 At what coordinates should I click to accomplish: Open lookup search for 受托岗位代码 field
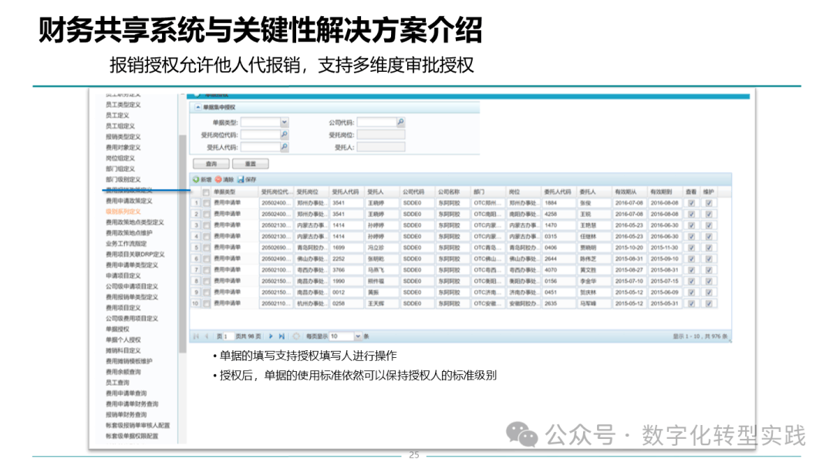(x=284, y=134)
